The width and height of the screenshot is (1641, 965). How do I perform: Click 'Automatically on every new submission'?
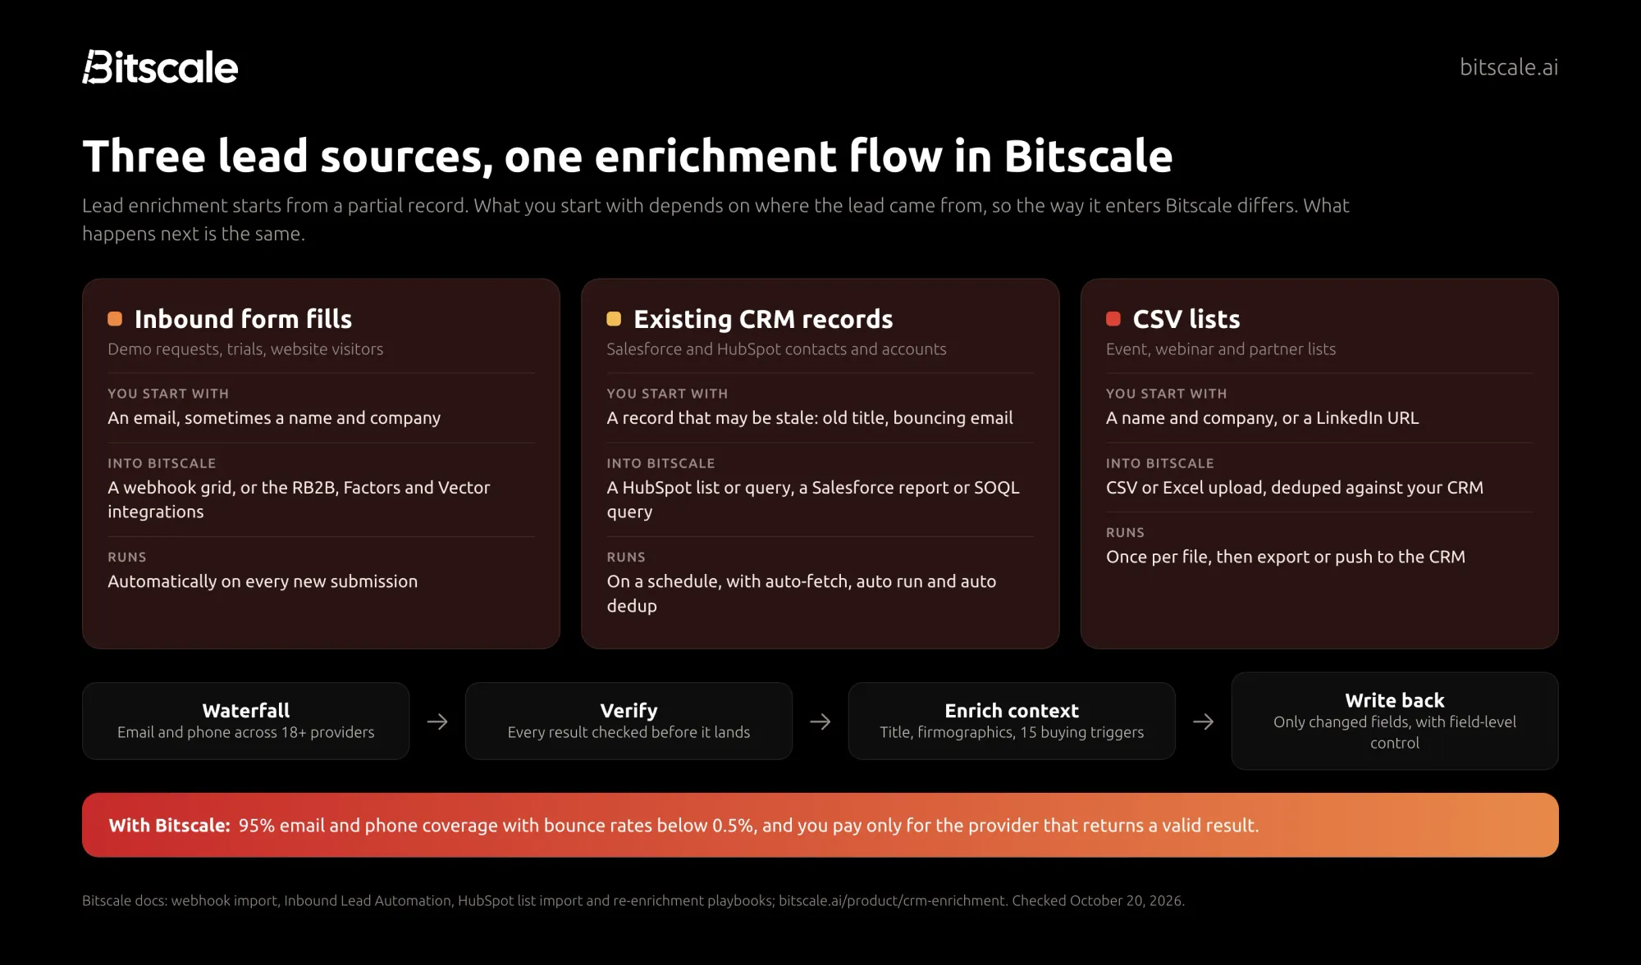tap(263, 581)
